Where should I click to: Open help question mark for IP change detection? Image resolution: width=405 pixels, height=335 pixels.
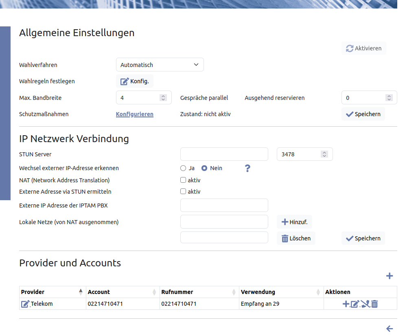click(247, 168)
